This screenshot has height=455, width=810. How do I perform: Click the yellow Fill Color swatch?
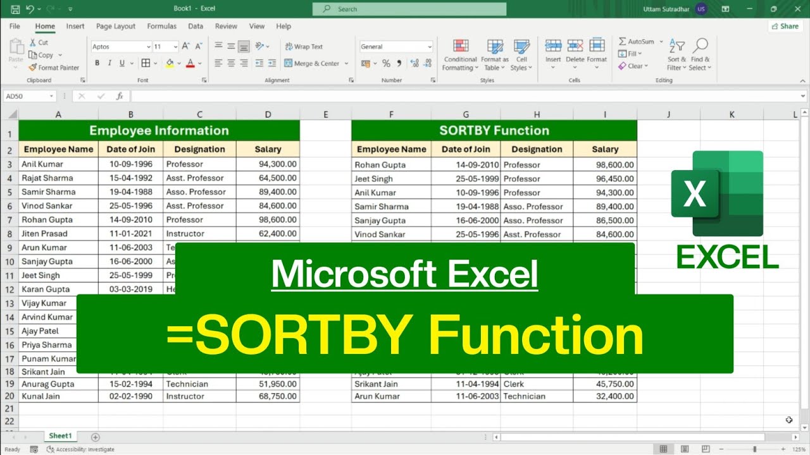(x=170, y=63)
